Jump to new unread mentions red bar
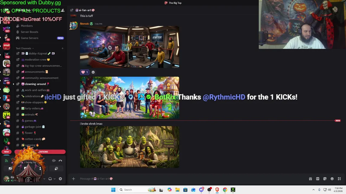 tap(40, 152)
